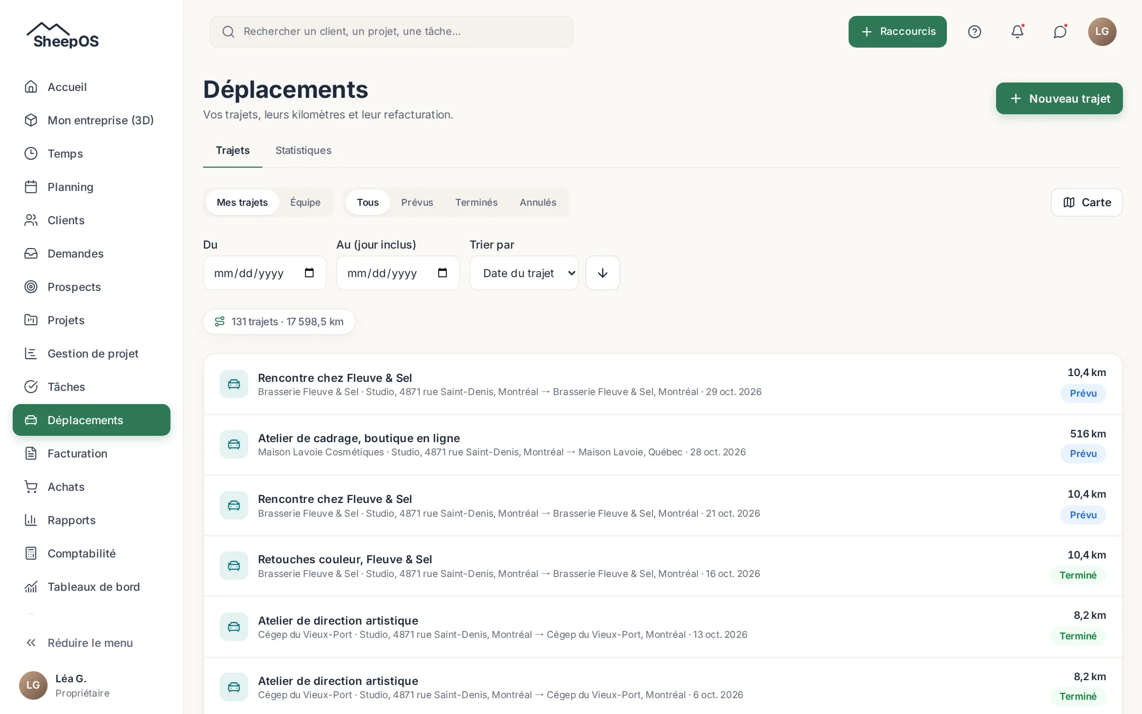Open the Carte map view
This screenshot has width=1142, height=714.
click(1086, 203)
